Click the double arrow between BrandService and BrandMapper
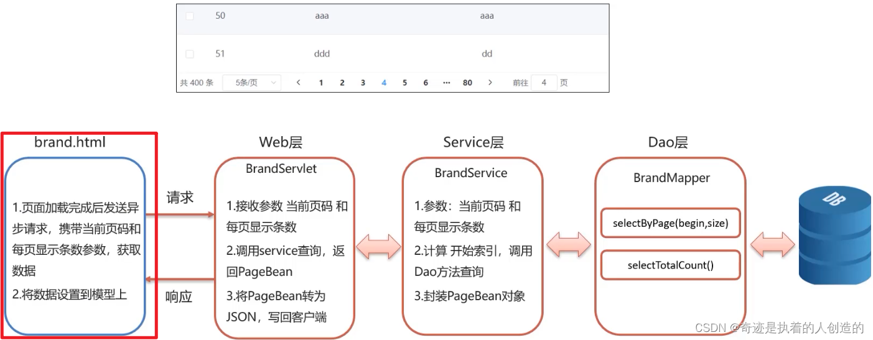The image size is (873, 340). pyautogui.click(x=568, y=244)
